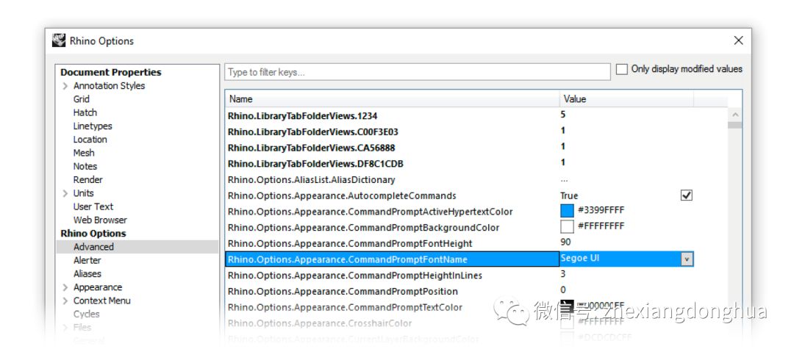Select the CommandPromptTextColor row name

[345, 308]
